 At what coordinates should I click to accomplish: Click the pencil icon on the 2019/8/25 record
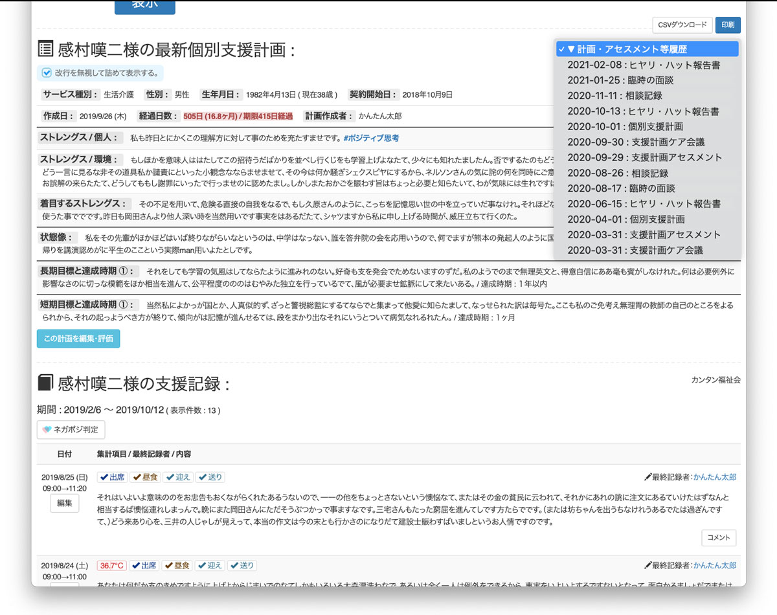647,477
